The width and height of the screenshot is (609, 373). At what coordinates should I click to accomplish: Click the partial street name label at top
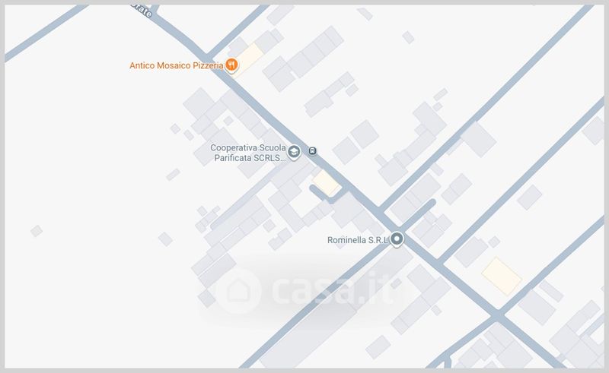142,11
